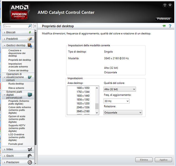The width and height of the screenshot is (176, 166).
Task: Open LCD Overdrive (schermo piatto digitale)
Action: (17, 137)
